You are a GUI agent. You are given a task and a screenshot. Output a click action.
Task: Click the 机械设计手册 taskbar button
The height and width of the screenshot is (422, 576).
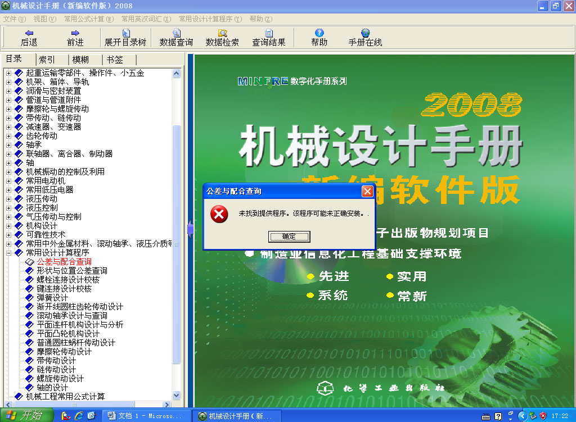point(237,416)
